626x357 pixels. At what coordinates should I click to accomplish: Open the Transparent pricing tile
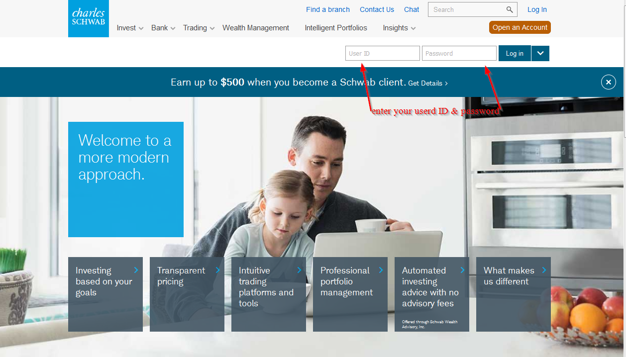(187, 294)
